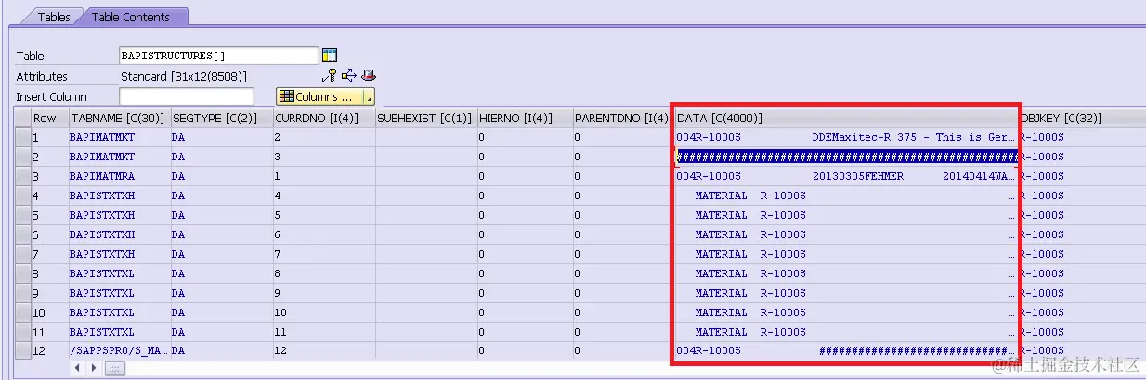Click the red hat services icon
1146x380 pixels.
[369, 76]
